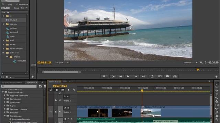Select the Slide tool

[217, 109]
